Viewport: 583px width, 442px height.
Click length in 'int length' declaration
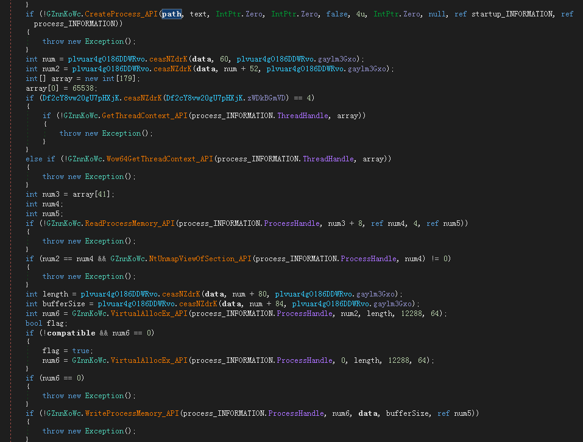click(55, 294)
